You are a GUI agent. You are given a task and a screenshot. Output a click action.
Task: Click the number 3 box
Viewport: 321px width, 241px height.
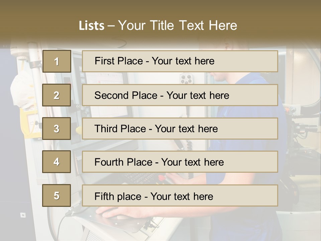click(x=57, y=129)
